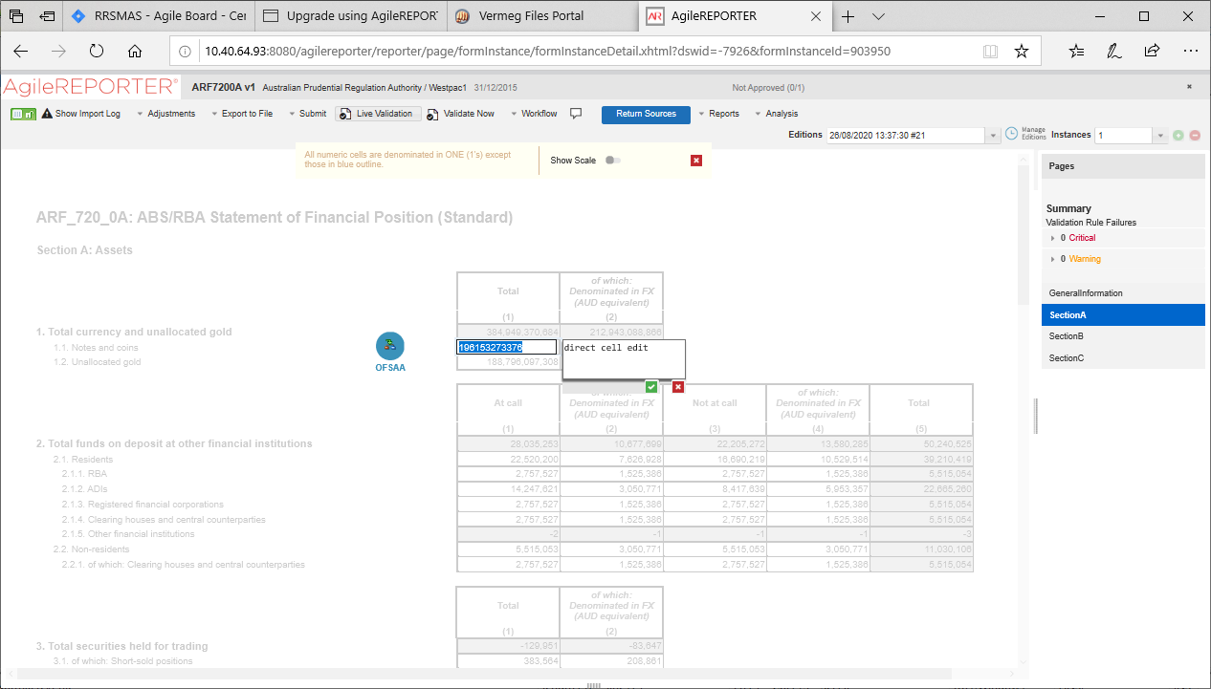Click 3.1. of which: Short-sold positions label
Image resolution: width=1211 pixels, height=689 pixels.
click(121, 661)
